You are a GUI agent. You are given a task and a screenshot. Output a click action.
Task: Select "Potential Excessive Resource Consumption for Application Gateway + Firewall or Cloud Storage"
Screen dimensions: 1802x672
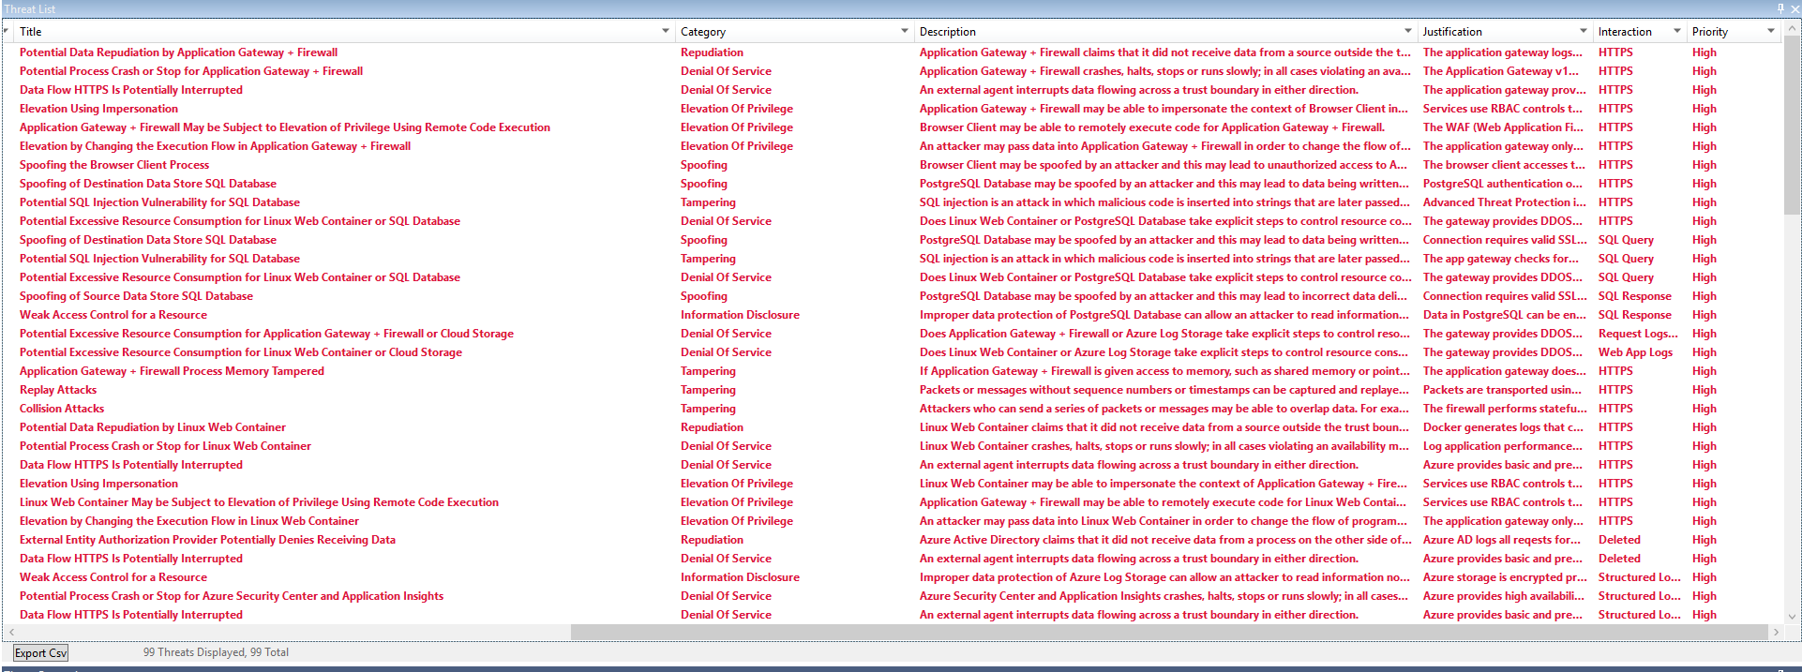point(266,334)
